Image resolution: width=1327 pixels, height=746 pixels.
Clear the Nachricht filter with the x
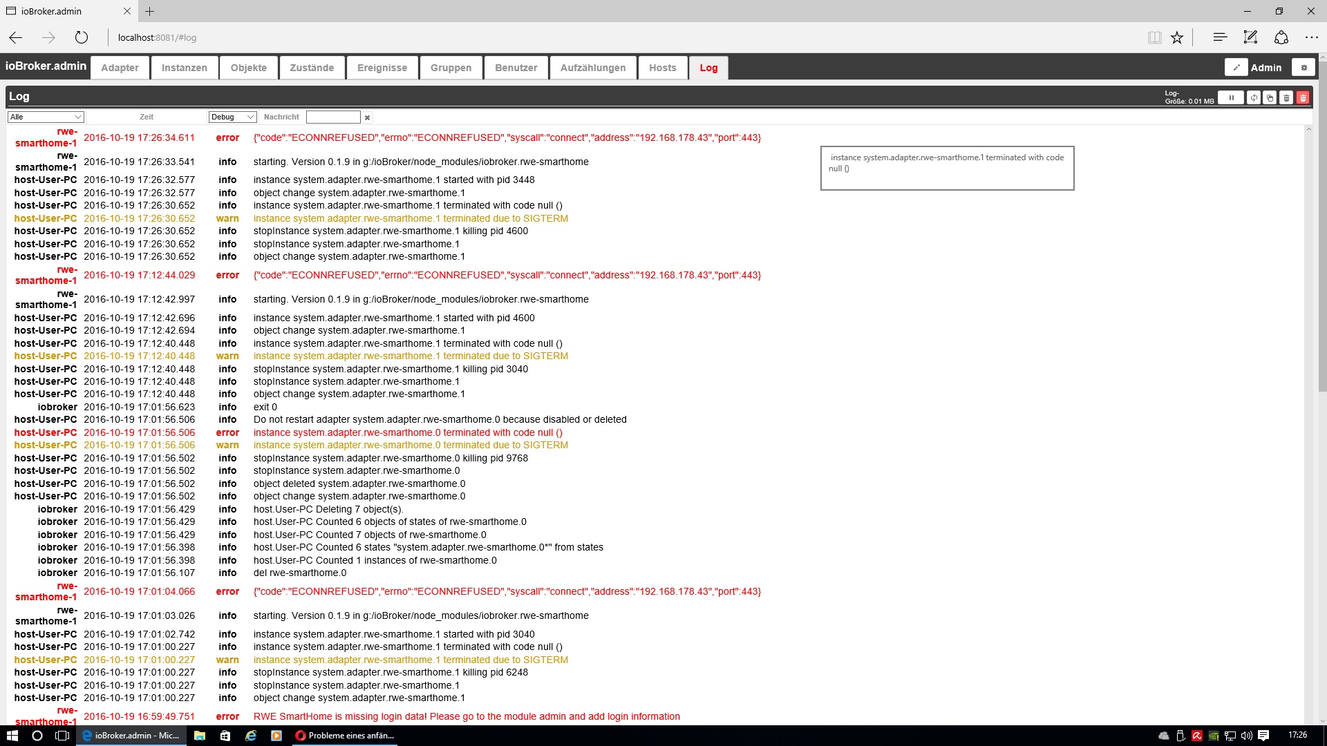point(368,117)
